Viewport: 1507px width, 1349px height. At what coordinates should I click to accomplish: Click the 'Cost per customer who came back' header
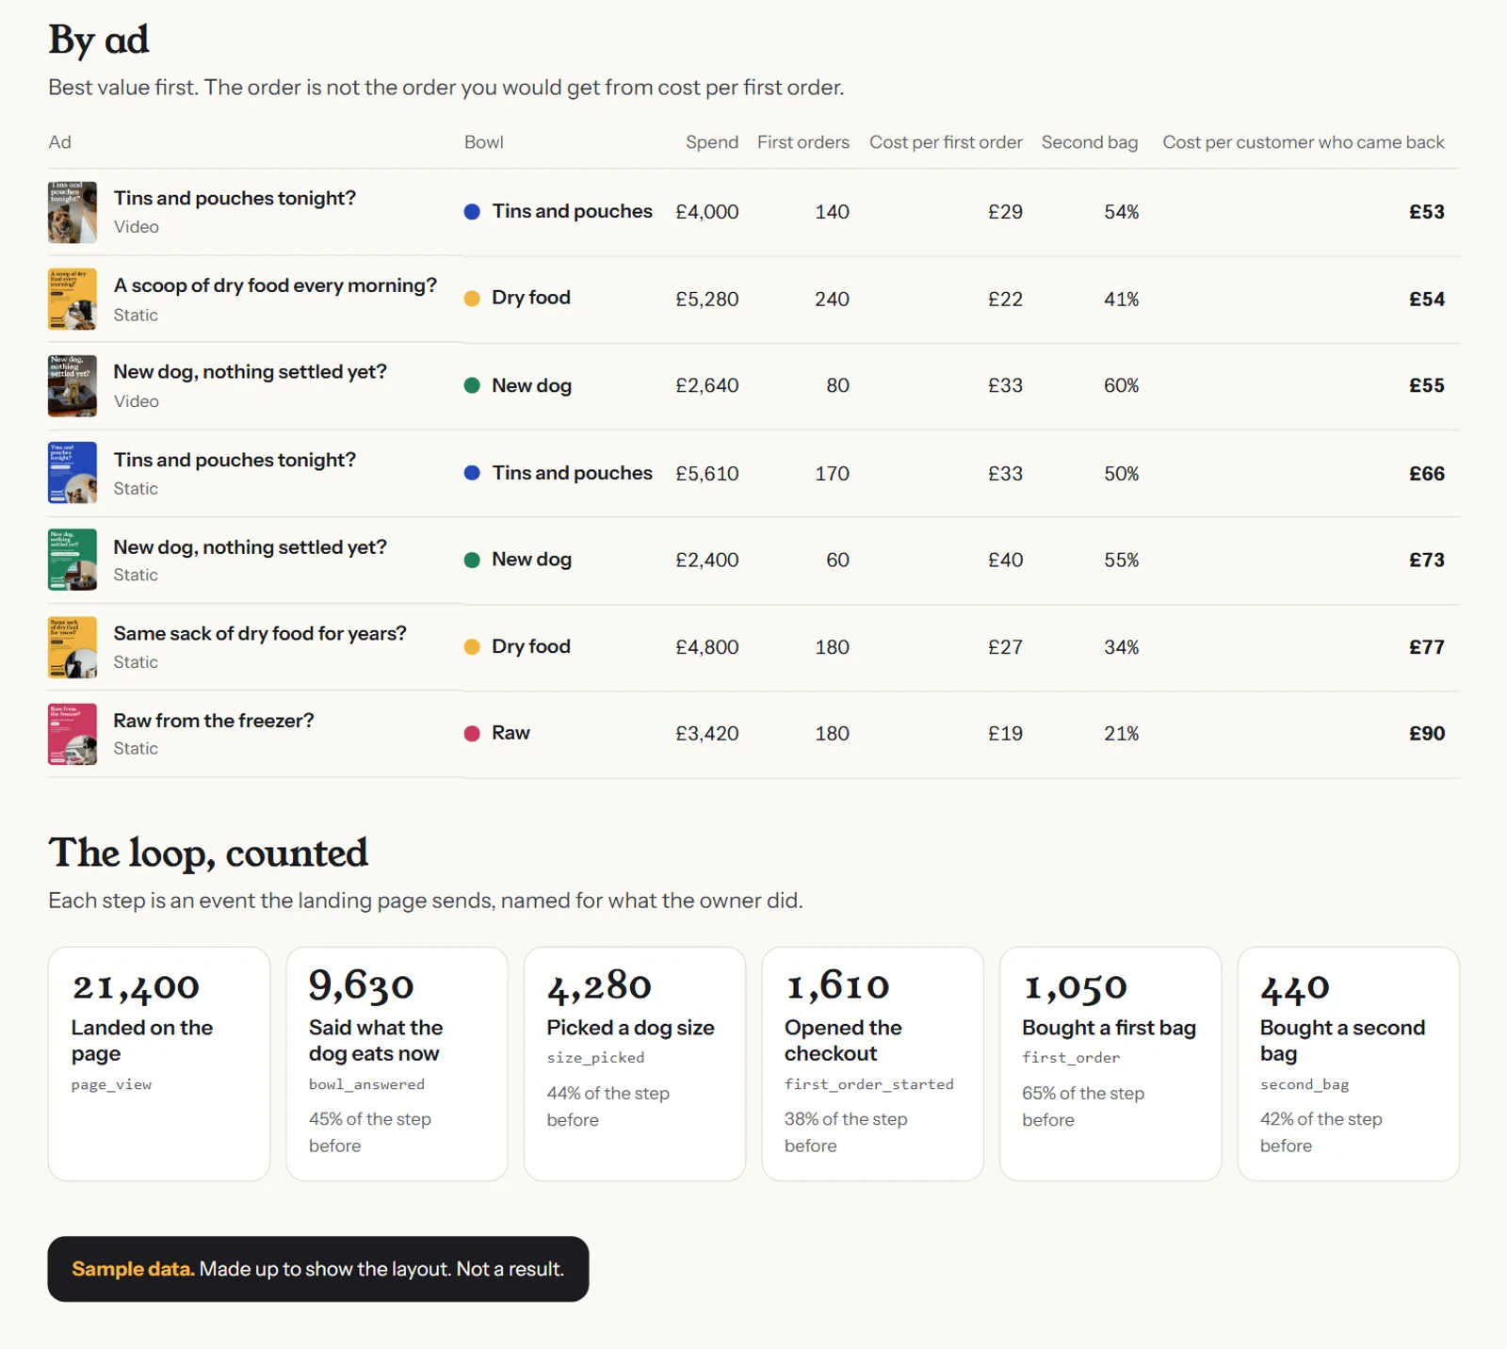pos(1304,142)
